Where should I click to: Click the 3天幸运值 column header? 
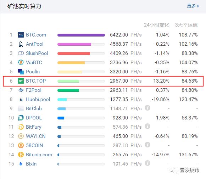(x=186, y=25)
